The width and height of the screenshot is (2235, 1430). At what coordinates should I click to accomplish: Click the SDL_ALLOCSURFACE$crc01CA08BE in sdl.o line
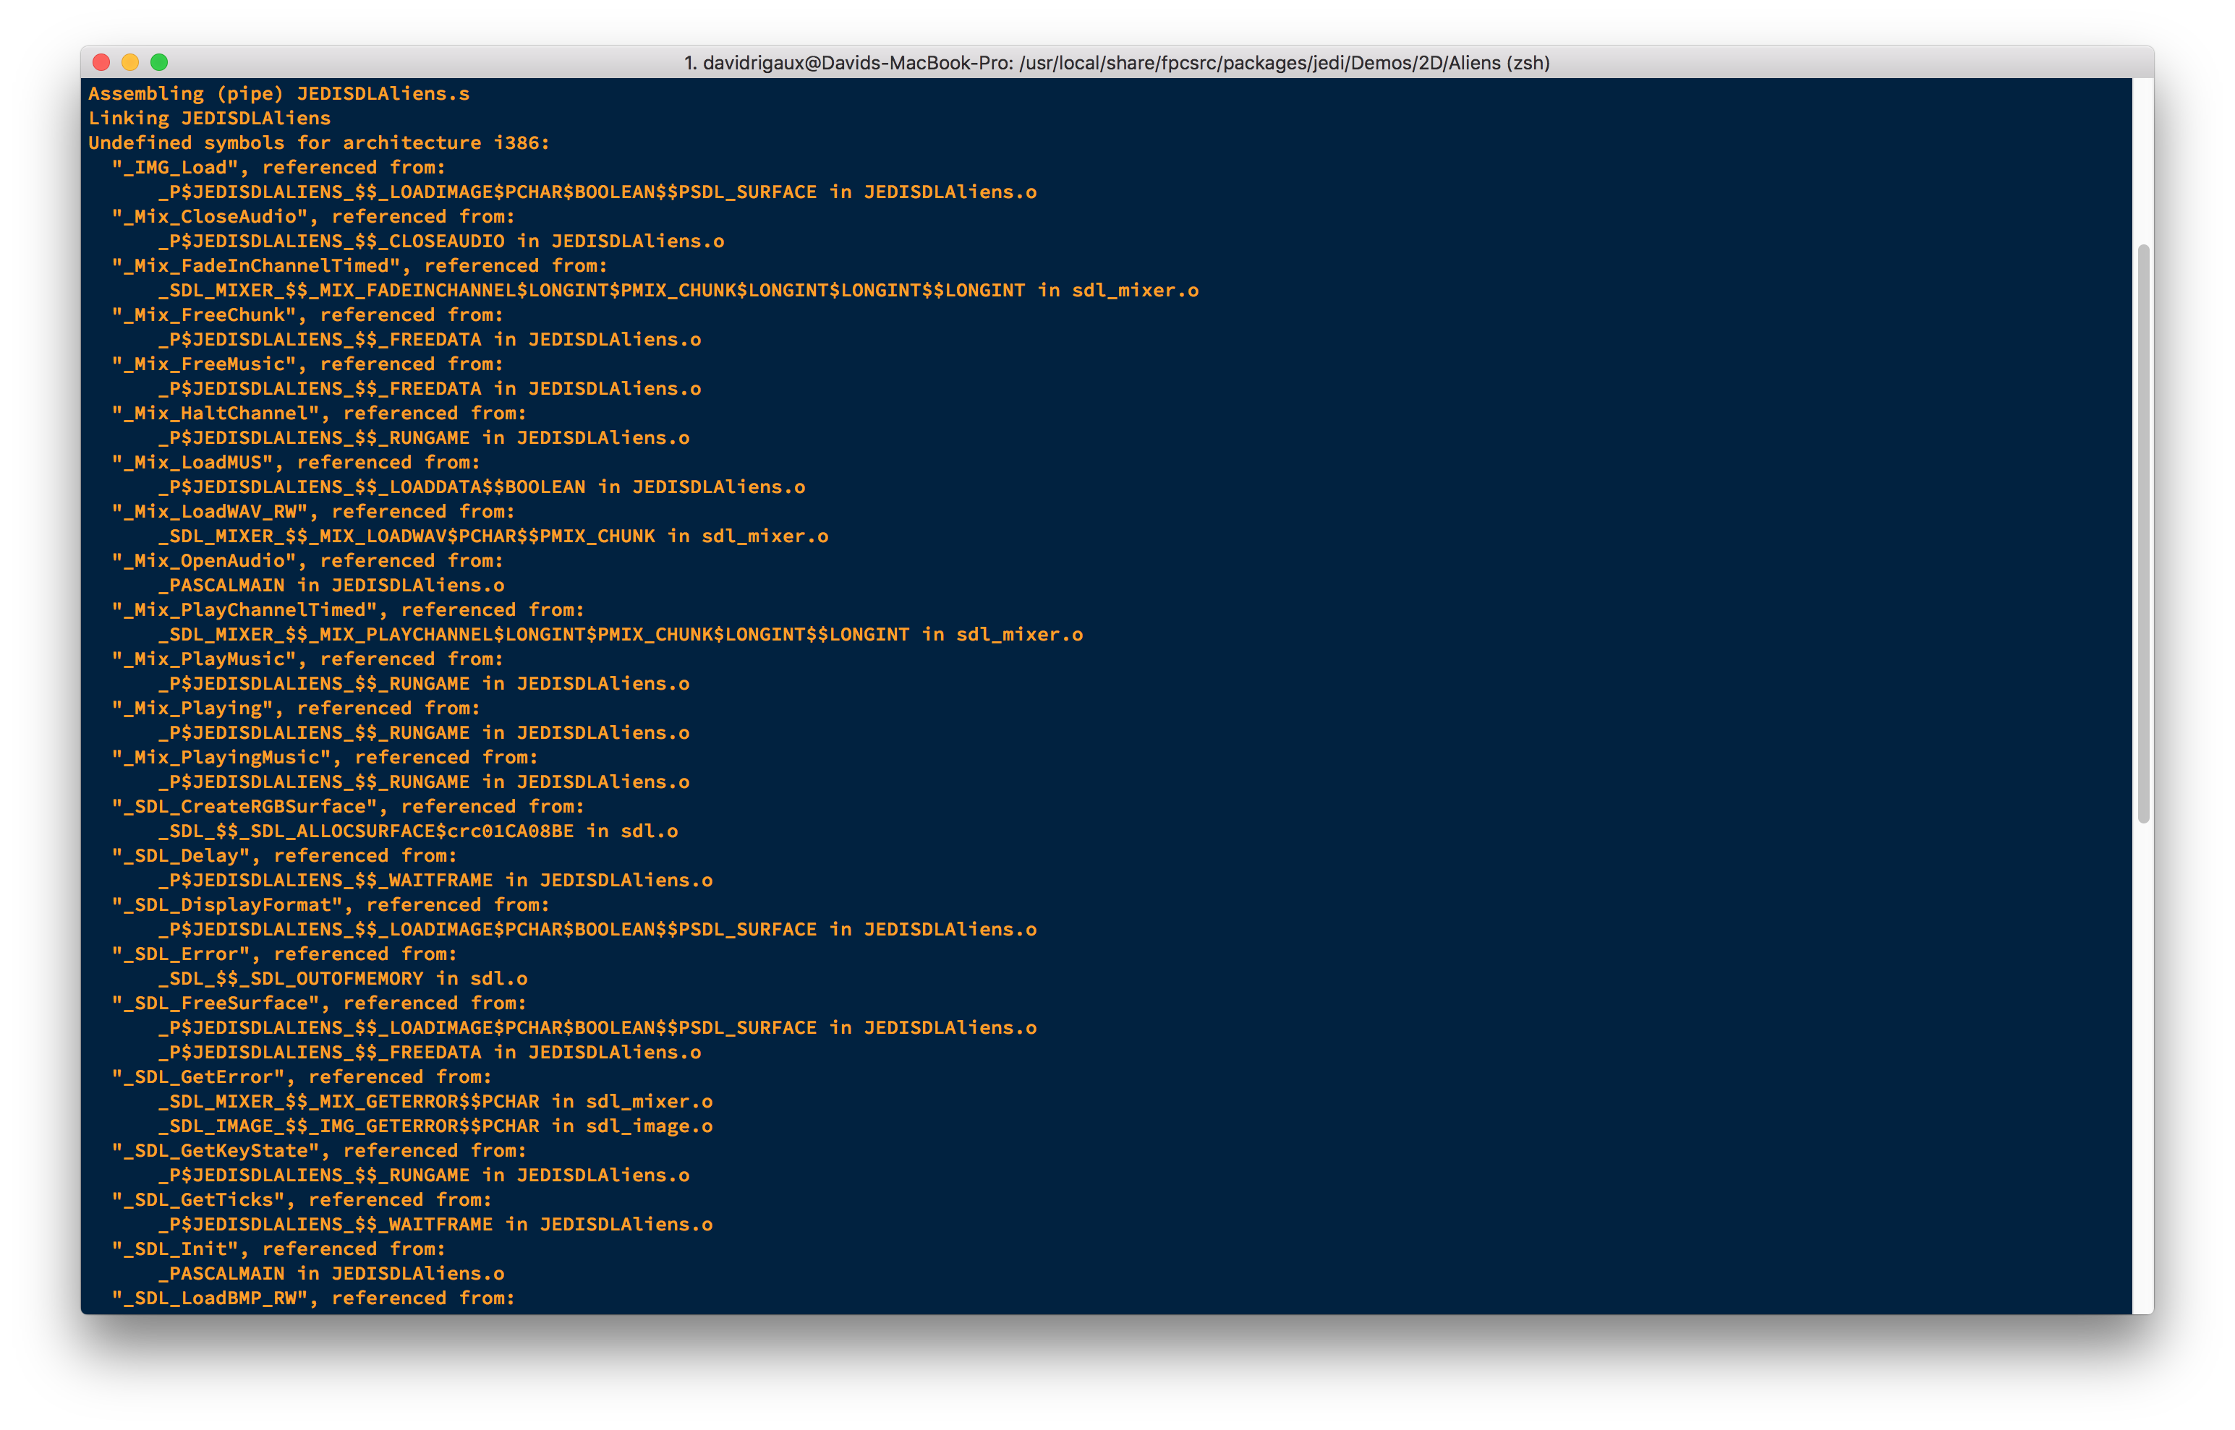[x=418, y=831]
